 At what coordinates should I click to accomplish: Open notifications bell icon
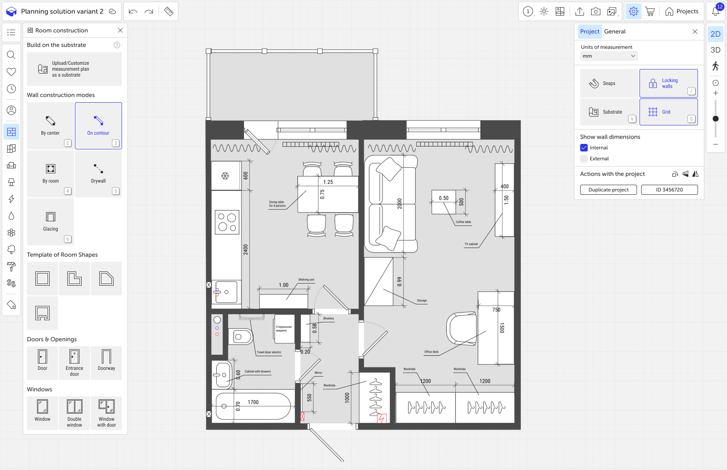715,11
